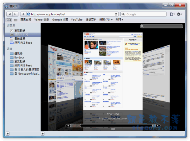Reload the page using refresh icon
Image resolution: width=190 pixels, height=141 pixels.
[116, 14]
